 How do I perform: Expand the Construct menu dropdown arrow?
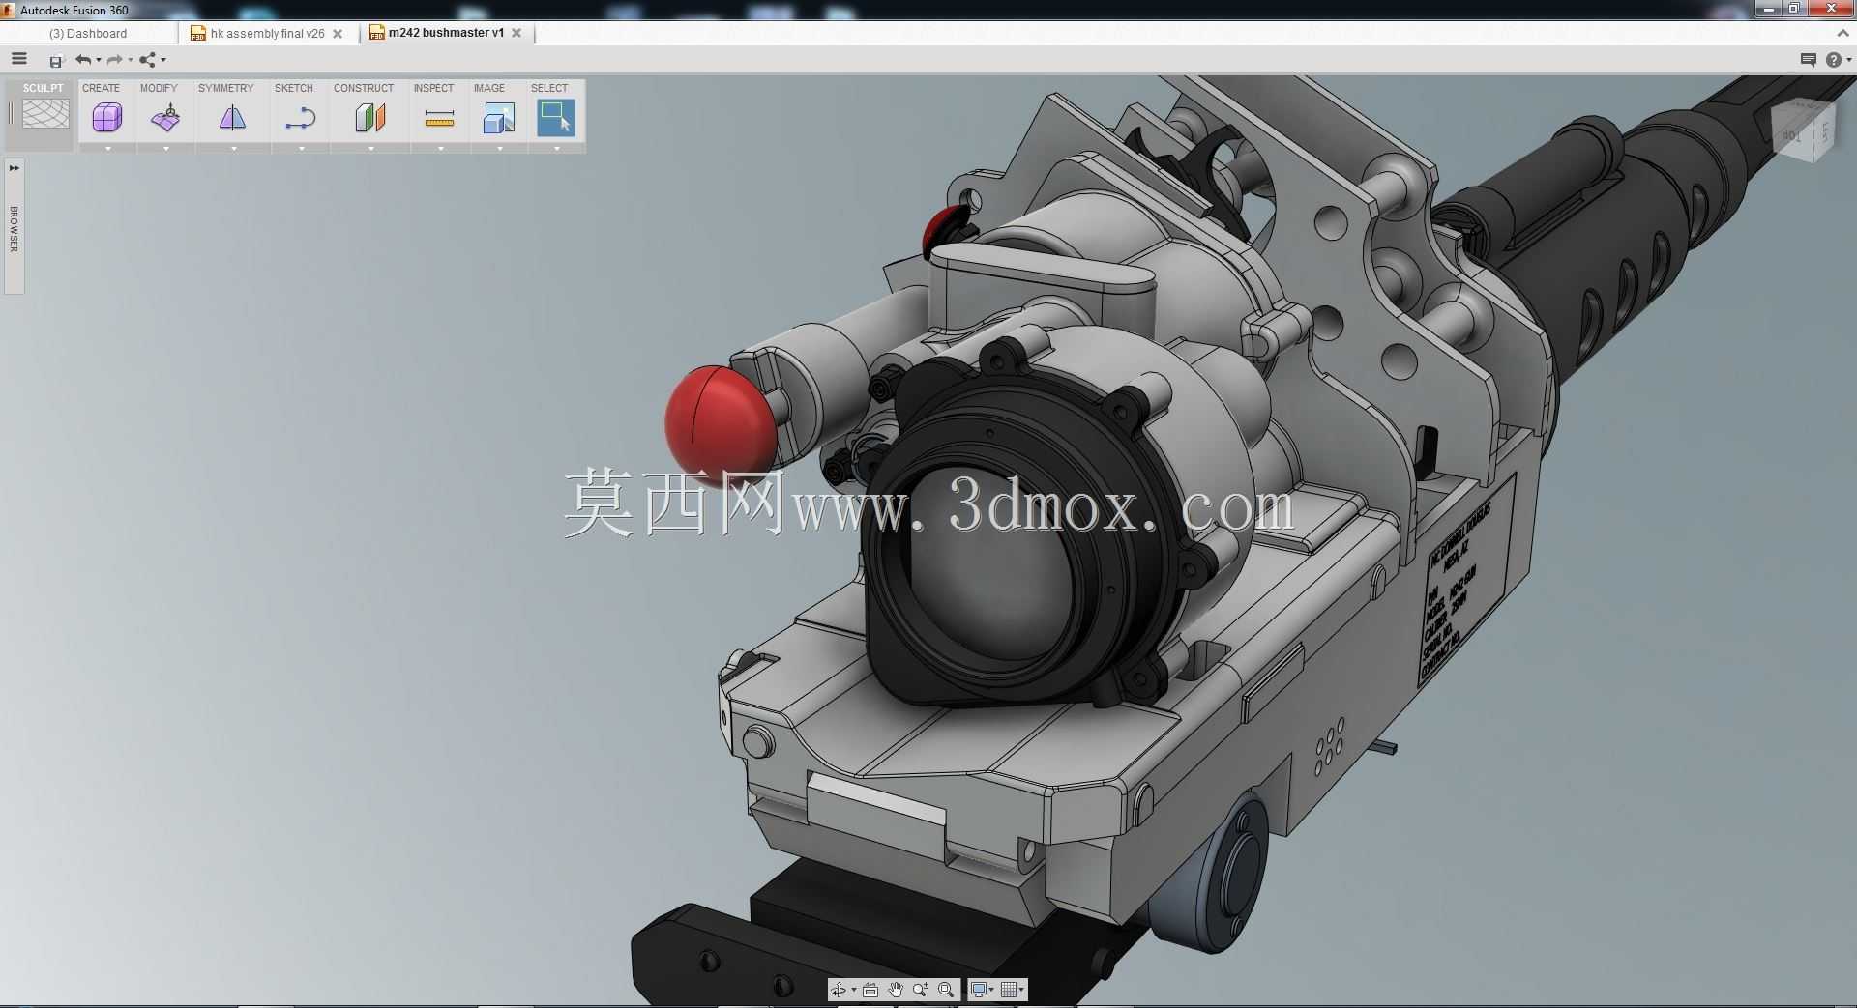371,149
